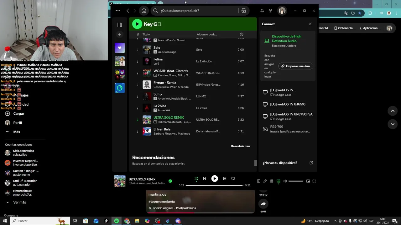
Task: Sort by the Título column header
Action: tap(146, 34)
